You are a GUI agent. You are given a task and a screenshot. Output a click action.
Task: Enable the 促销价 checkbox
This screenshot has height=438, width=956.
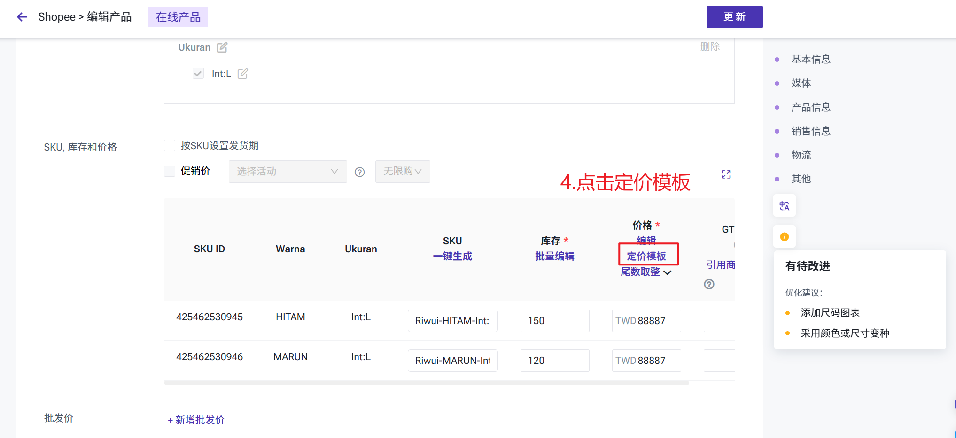[170, 171]
